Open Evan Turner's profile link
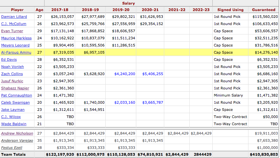The image size is (280, 158). point(12,31)
